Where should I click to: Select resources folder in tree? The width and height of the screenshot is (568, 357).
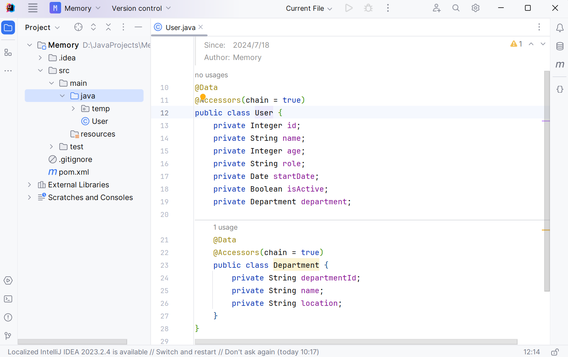coord(93,134)
